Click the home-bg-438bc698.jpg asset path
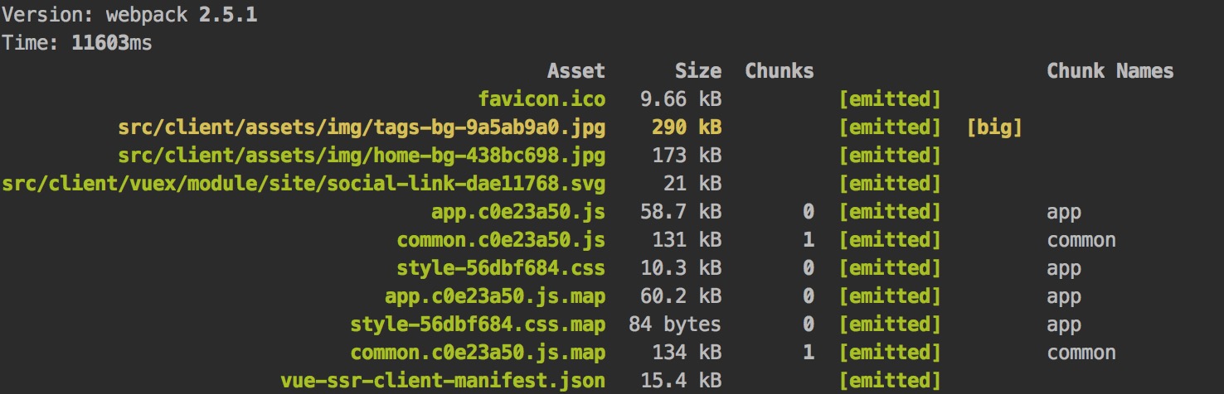This screenshot has height=394, width=1224. pos(362,156)
